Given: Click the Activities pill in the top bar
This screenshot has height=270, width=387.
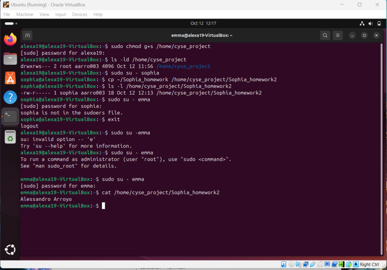Looking at the screenshot, I should click(x=11, y=23).
